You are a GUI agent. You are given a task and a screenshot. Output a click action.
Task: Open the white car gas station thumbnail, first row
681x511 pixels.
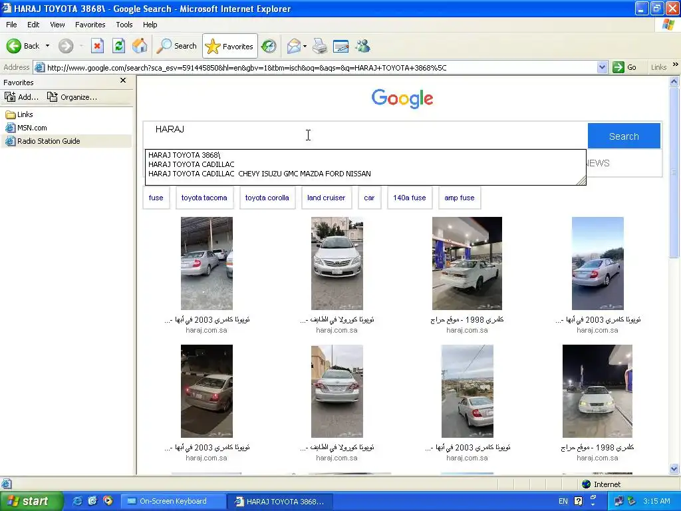click(467, 263)
